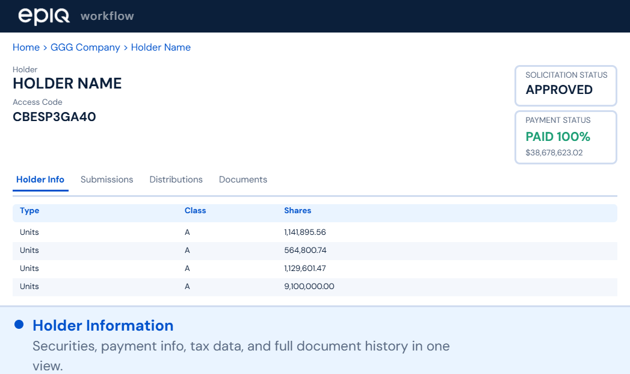Click Holder Name breadcrumb link
This screenshot has height=374, width=630.
coord(161,48)
